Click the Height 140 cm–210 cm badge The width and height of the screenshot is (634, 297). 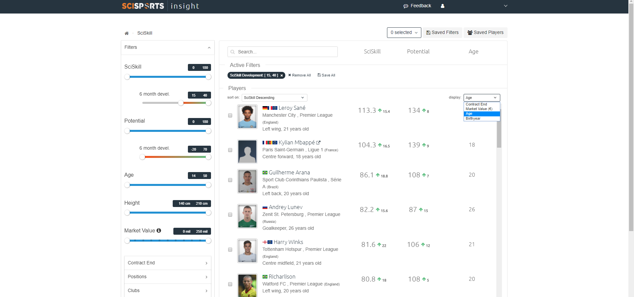point(192,203)
